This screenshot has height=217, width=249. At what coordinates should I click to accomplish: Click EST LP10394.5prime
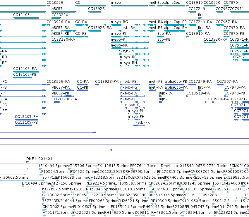coord(54,172)
